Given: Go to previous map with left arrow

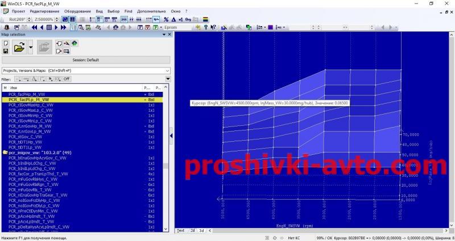Looking at the screenshot, I should 42,27.
